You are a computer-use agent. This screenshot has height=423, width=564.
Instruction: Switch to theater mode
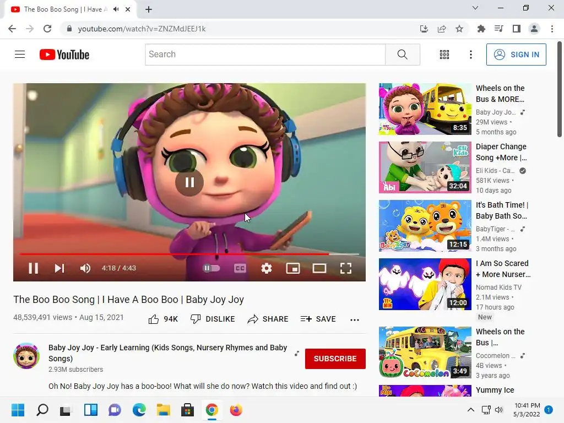[319, 268]
